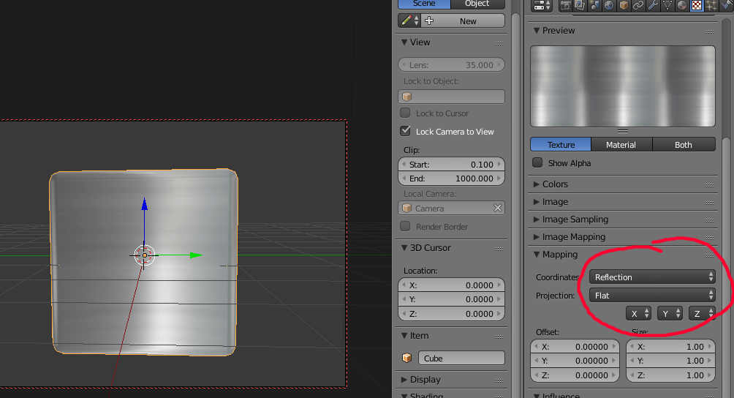This screenshot has height=398, width=734.
Task: Click the Offset Z 0.00000 field
Action: [575, 375]
